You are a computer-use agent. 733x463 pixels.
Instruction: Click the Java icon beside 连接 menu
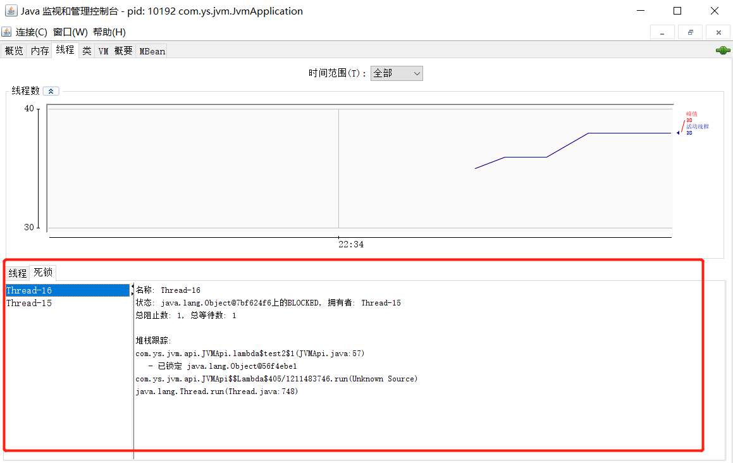point(6,32)
